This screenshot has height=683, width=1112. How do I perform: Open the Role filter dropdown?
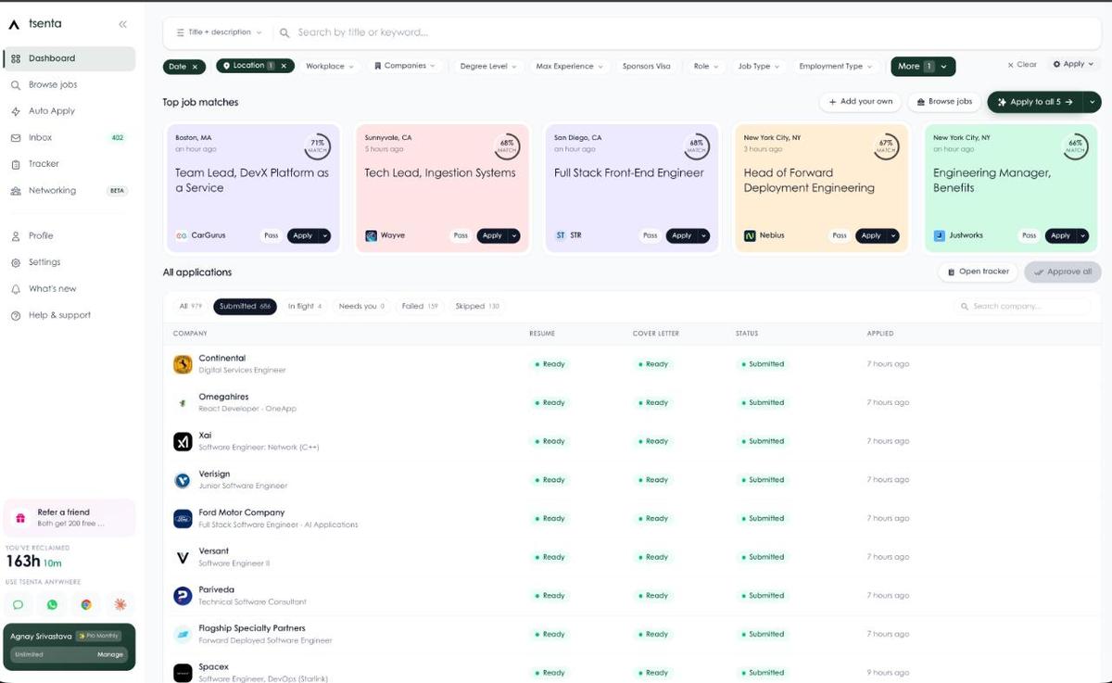[707, 67]
